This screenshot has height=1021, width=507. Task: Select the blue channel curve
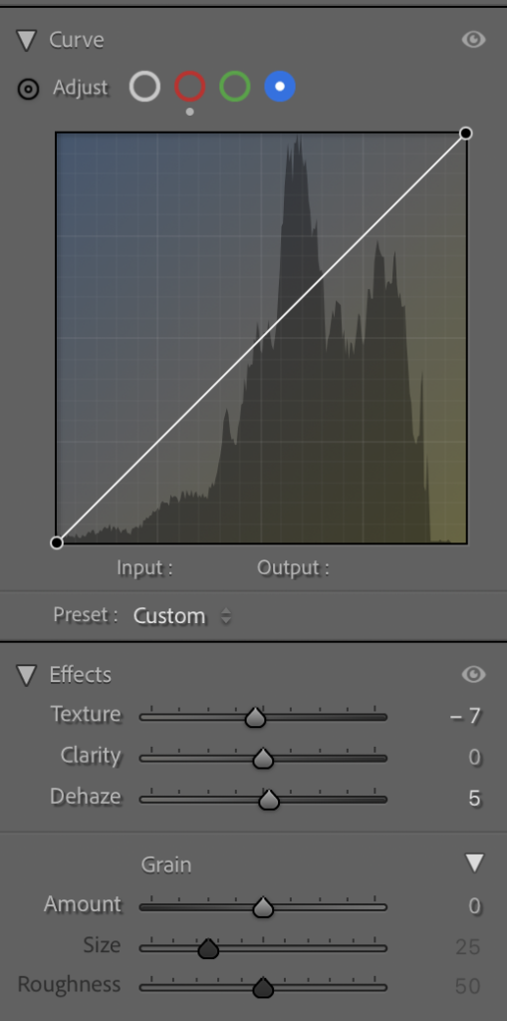pos(280,87)
